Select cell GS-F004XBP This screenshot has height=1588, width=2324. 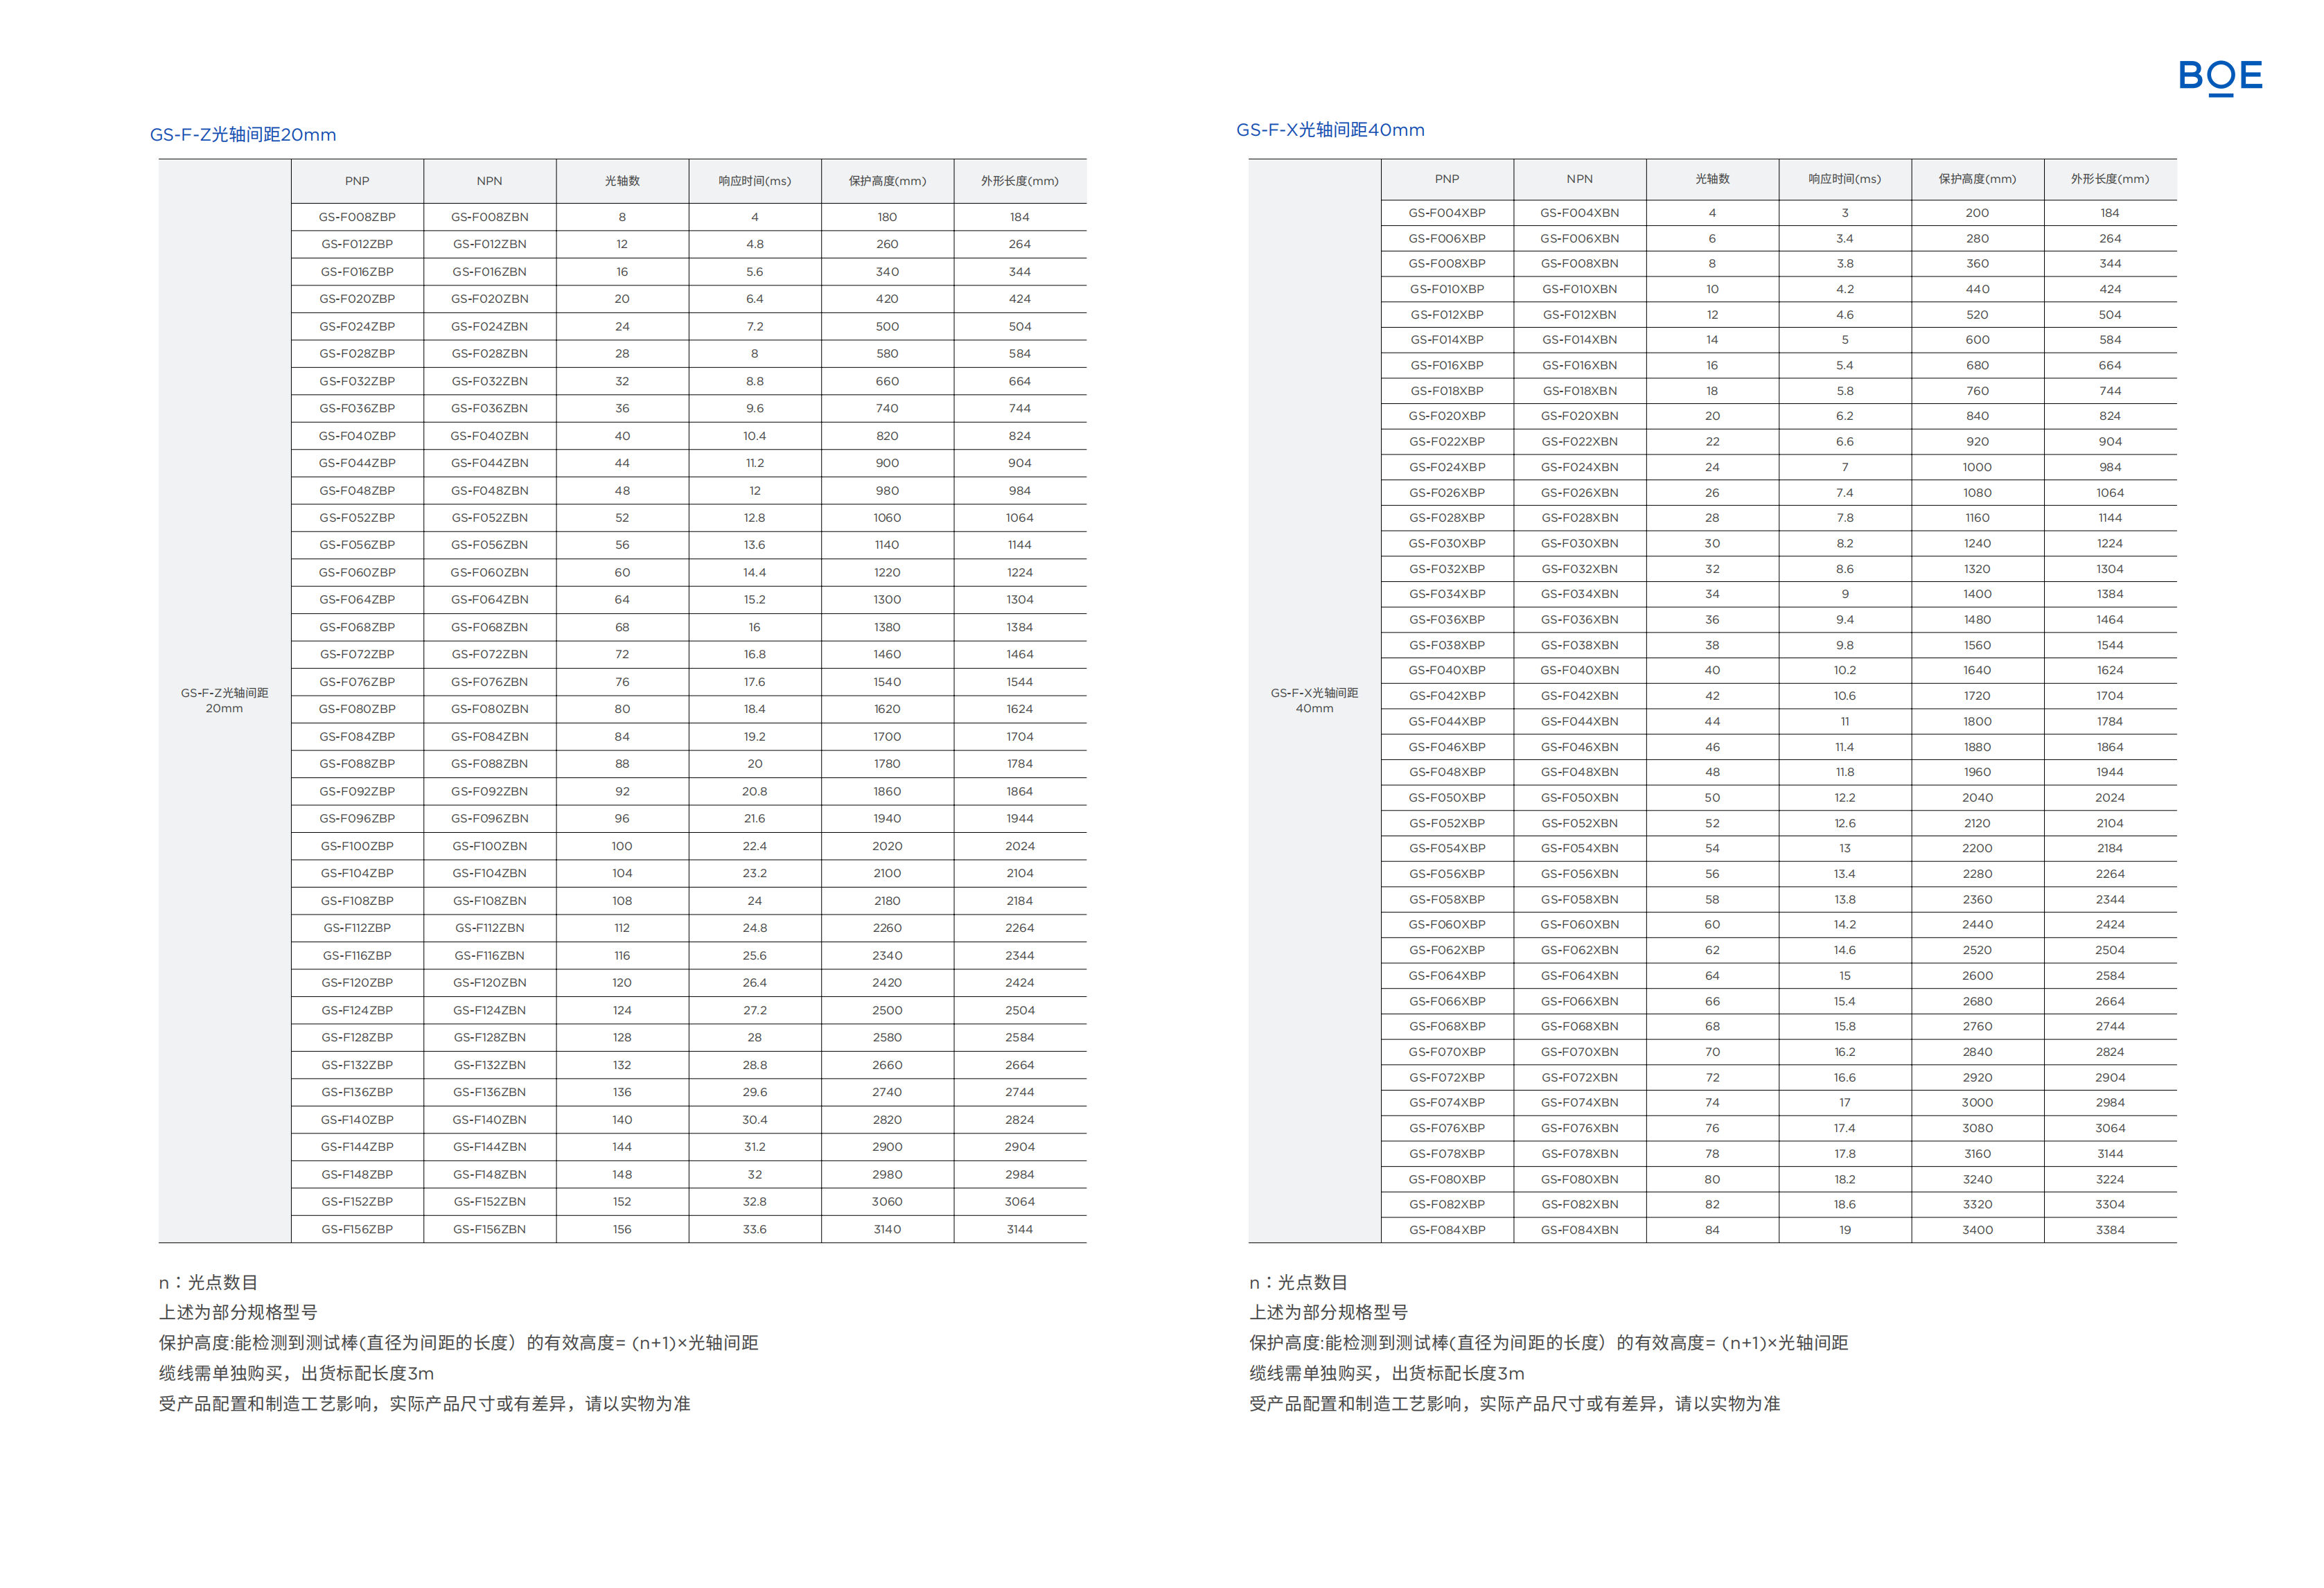coord(1447,213)
